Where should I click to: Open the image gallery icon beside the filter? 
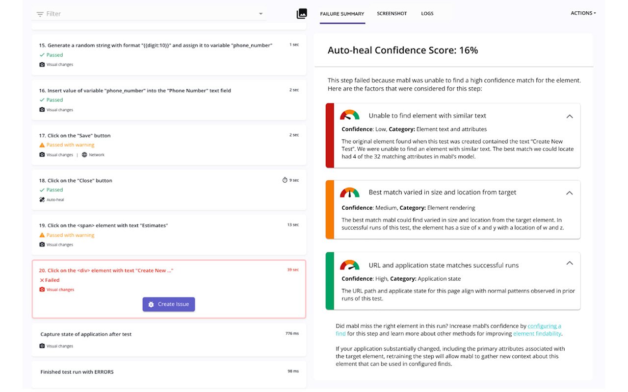point(302,14)
